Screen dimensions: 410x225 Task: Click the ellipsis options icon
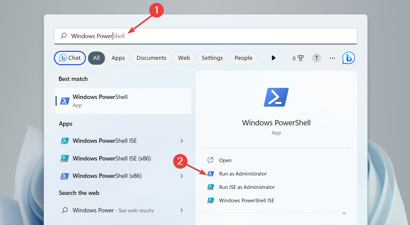click(x=332, y=58)
